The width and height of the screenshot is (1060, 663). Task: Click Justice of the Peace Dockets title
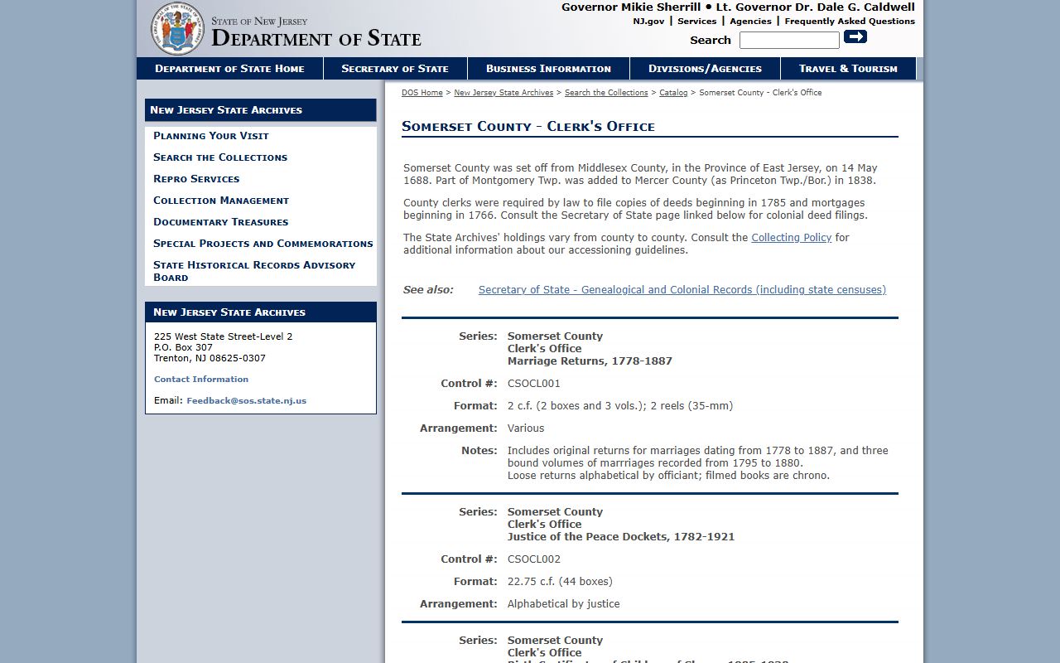pyautogui.click(x=621, y=537)
